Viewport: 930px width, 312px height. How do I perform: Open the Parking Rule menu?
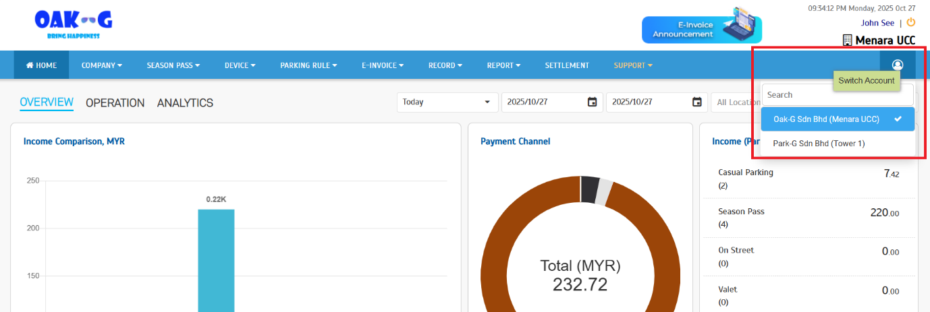(308, 65)
